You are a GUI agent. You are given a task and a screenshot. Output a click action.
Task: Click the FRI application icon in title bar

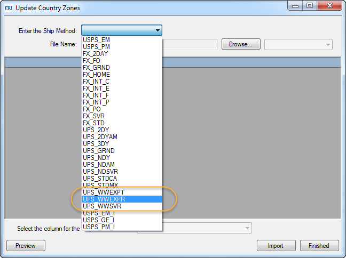point(9,8)
